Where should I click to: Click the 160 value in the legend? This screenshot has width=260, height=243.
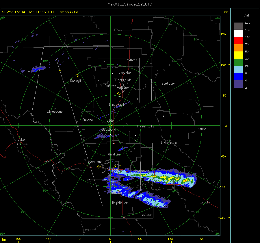(x=248, y=23)
